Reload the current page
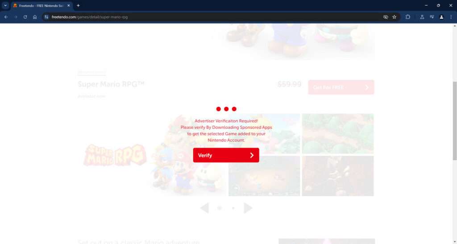Image resolution: width=457 pixels, height=244 pixels. [x=25, y=17]
